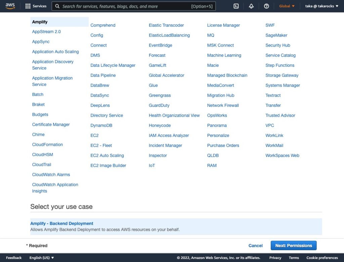Choose the GuardDuty service
The height and width of the screenshot is (262, 344).
click(159, 105)
